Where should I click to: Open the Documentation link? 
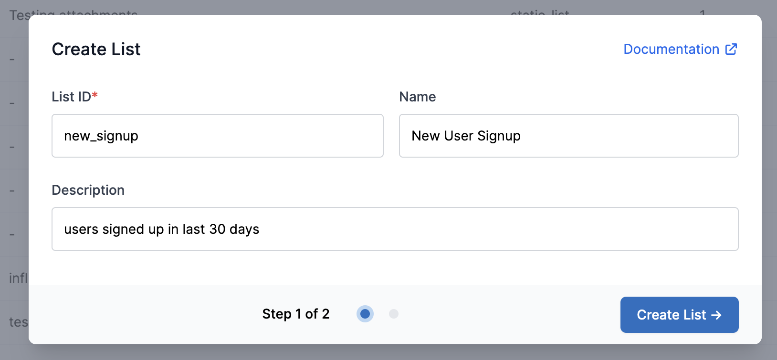click(671, 49)
